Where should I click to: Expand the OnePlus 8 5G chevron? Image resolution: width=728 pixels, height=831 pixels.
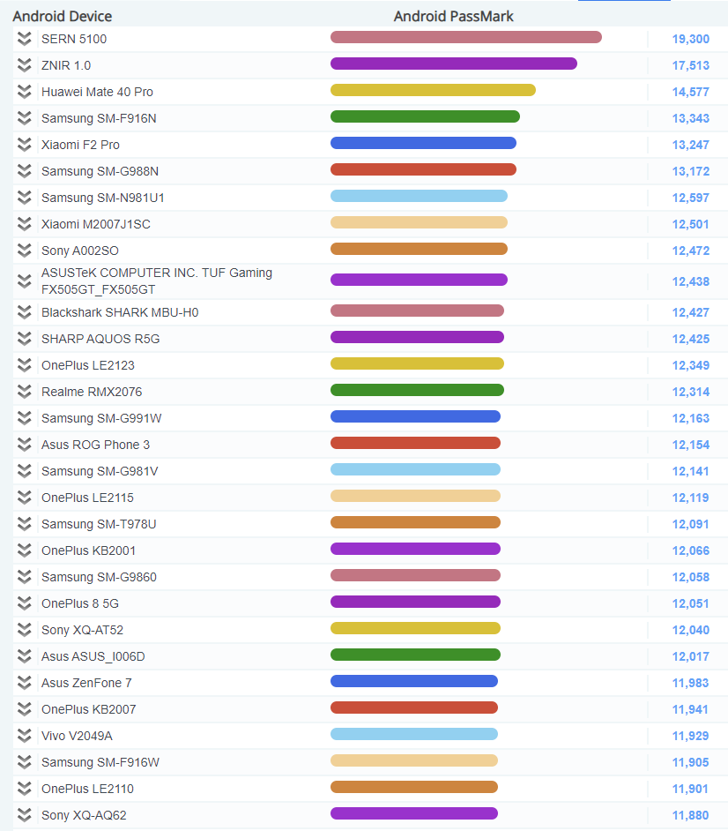tap(25, 603)
